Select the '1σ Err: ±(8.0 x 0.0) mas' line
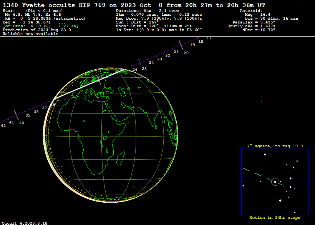The image size is (315, 225). point(159,30)
